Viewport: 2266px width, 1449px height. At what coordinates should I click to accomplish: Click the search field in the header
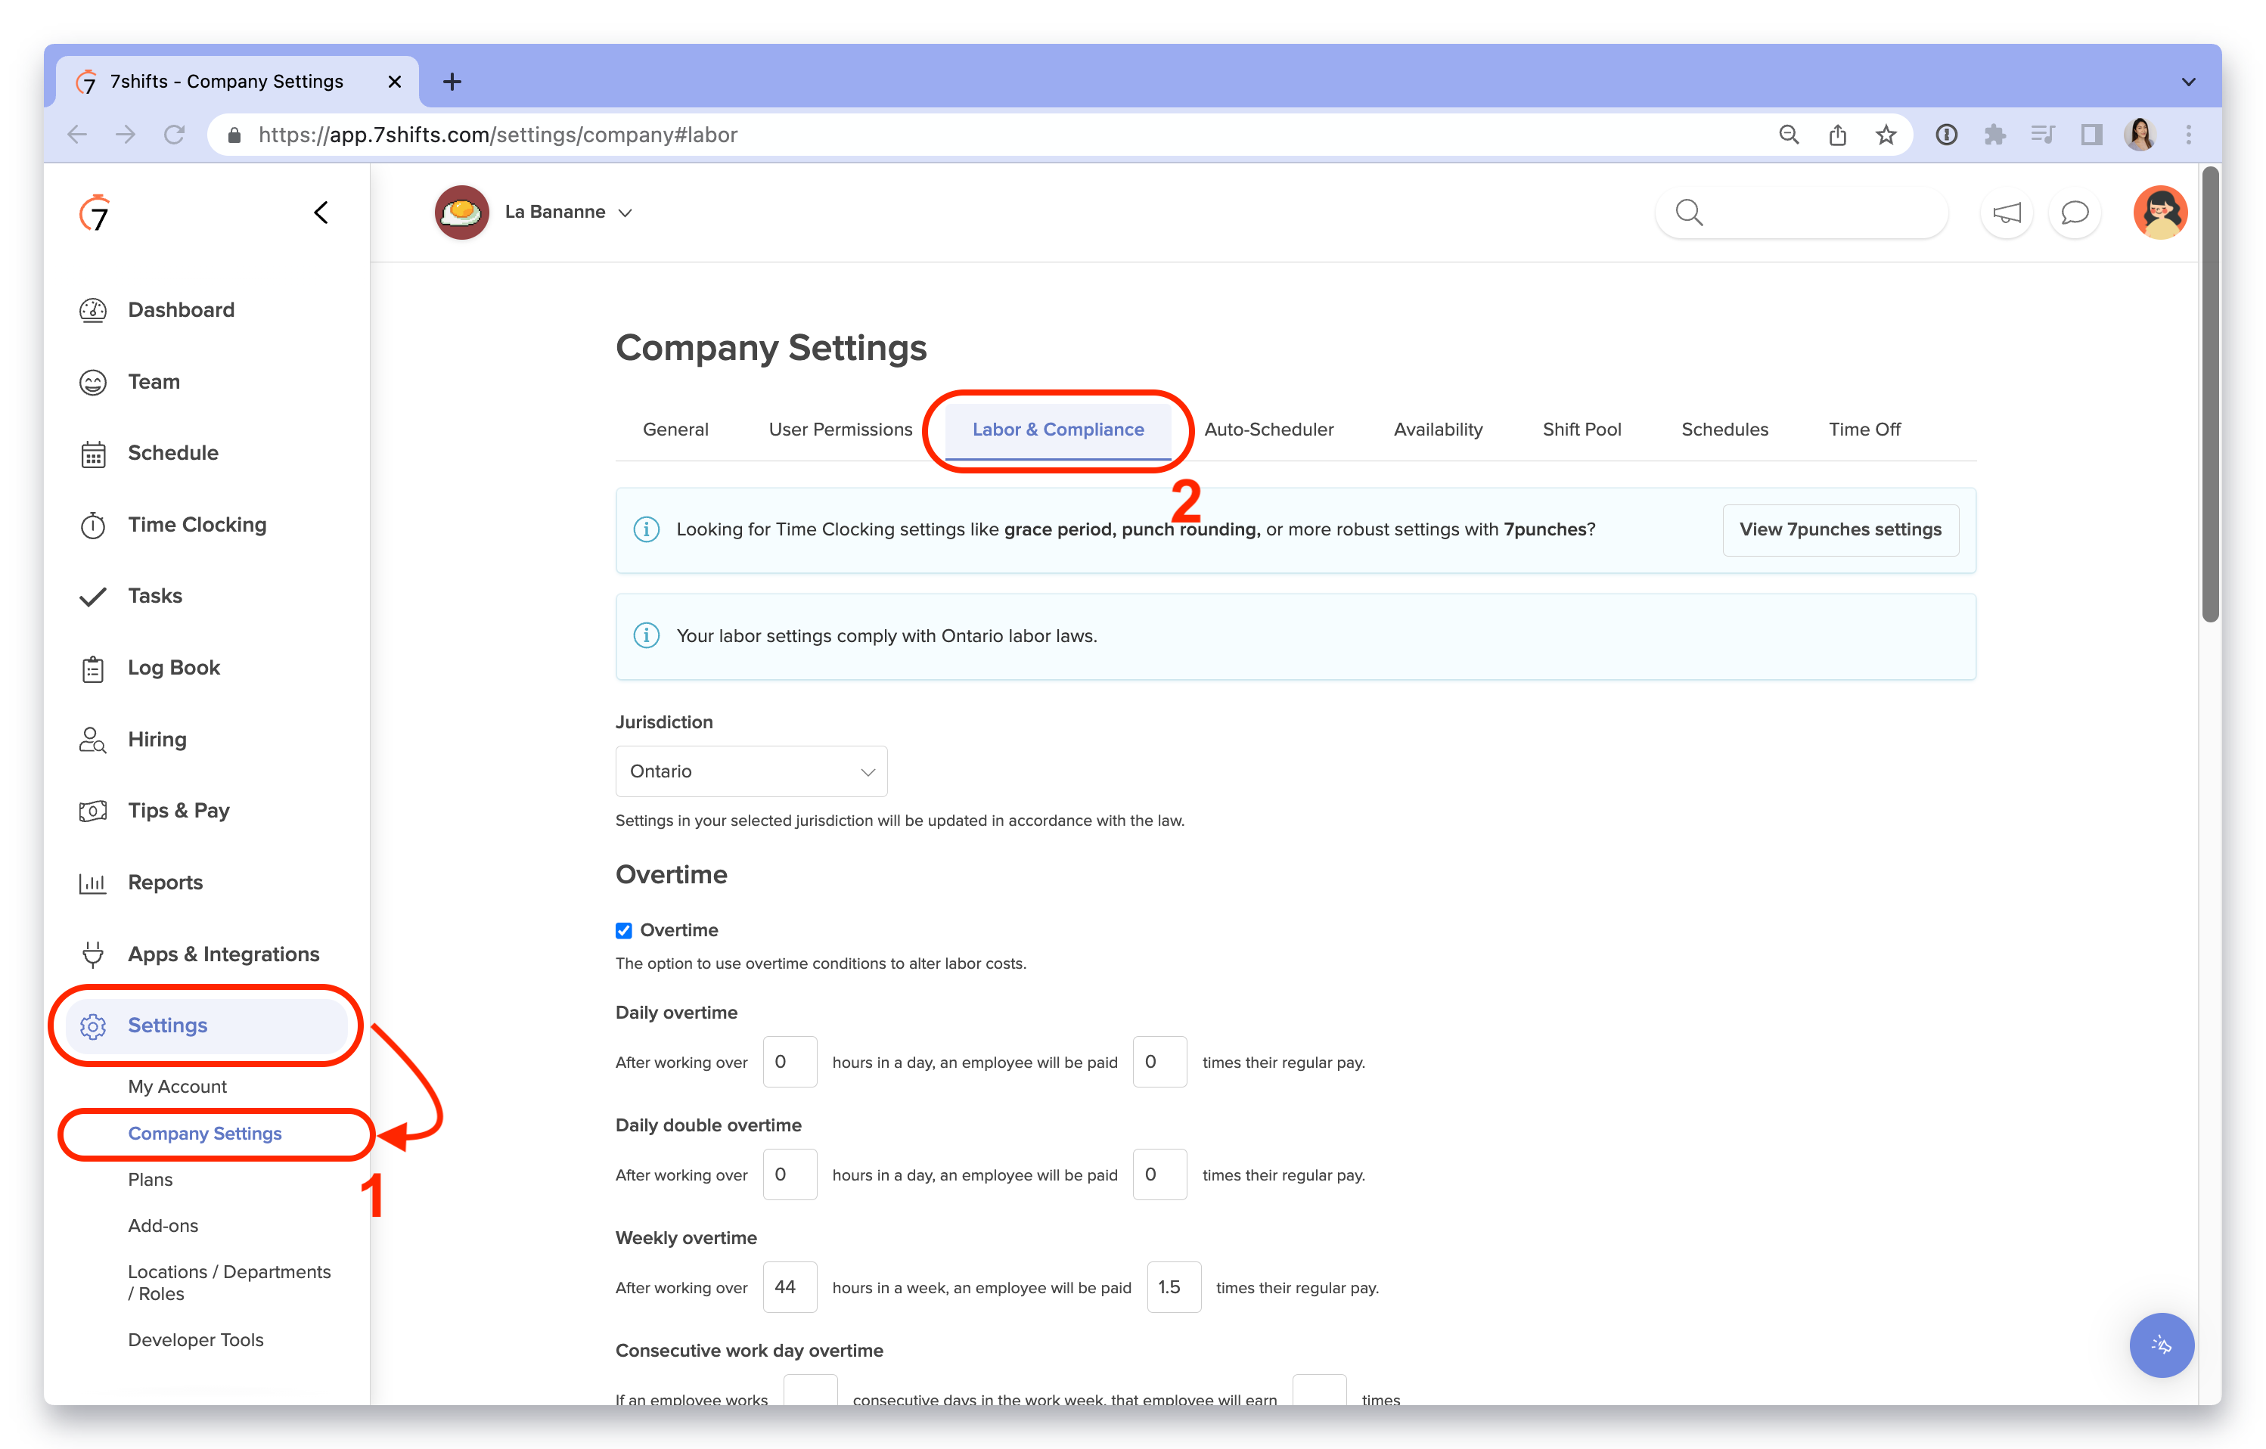[1801, 213]
